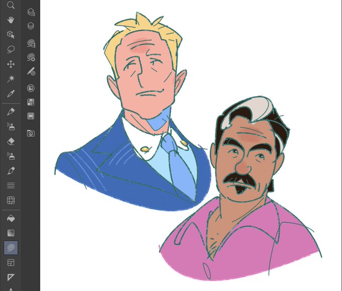This screenshot has width=342, height=291.
Task: Open the Color Wheel circle panel icon
Action: [x=31, y=88]
